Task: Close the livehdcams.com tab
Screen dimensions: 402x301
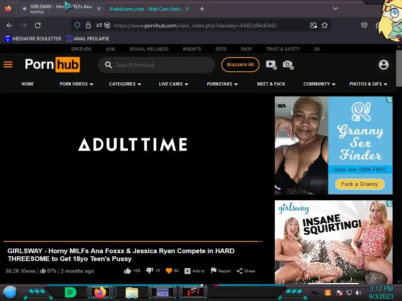Action: (x=187, y=9)
